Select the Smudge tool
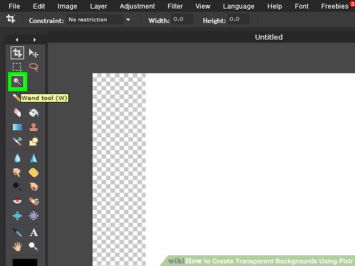Image resolution: width=355 pixels, height=266 pixels. pyautogui.click(x=17, y=172)
